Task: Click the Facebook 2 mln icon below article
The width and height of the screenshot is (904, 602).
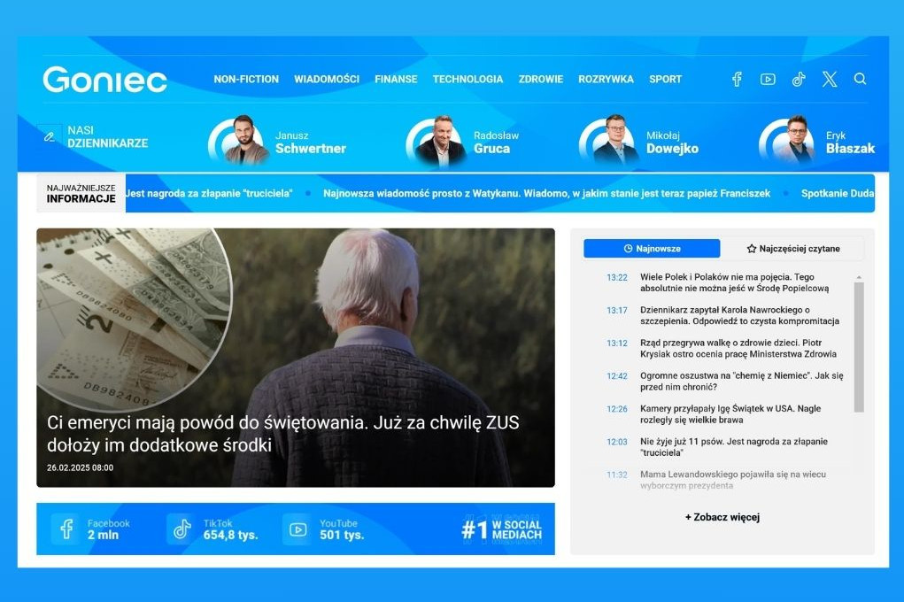Action: [x=66, y=529]
